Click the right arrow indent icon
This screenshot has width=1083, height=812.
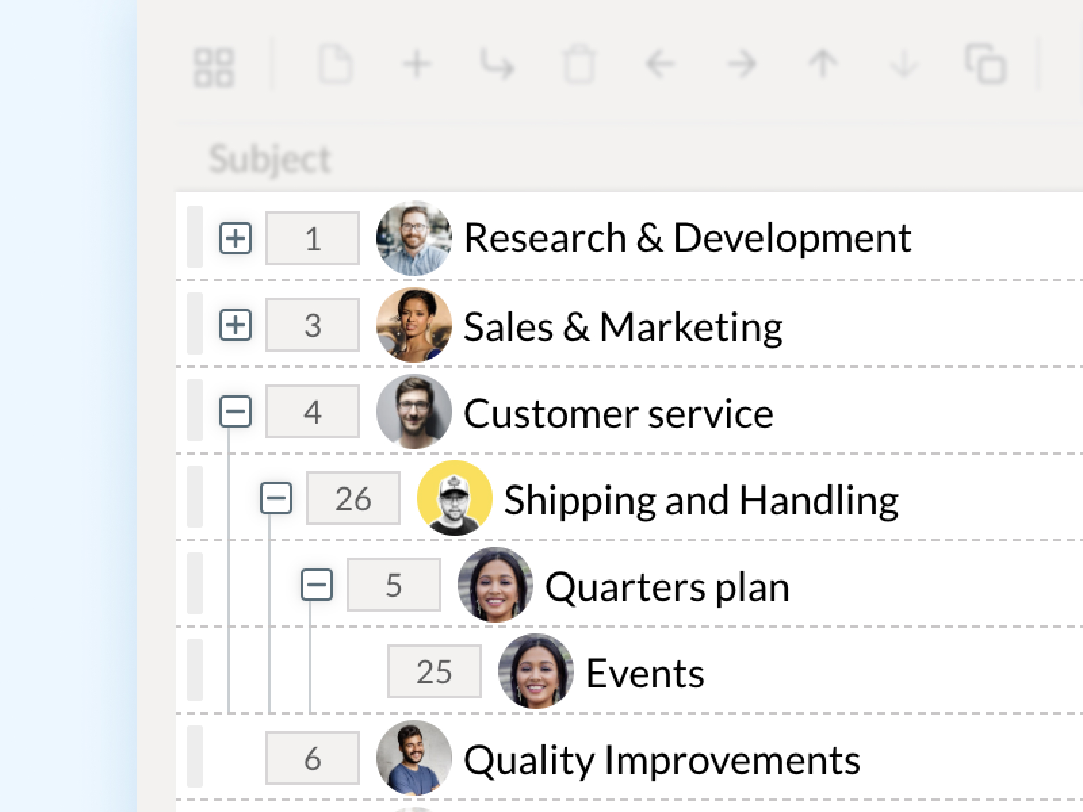coord(742,65)
